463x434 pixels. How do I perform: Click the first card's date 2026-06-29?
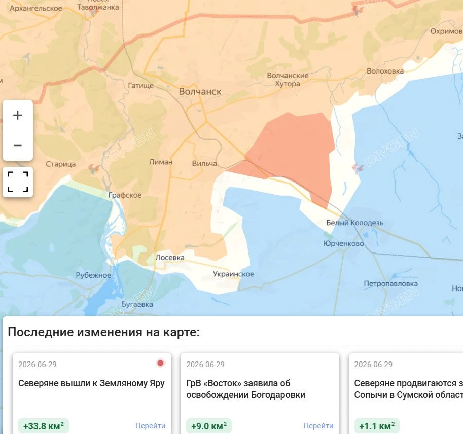[x=37, y=365]
